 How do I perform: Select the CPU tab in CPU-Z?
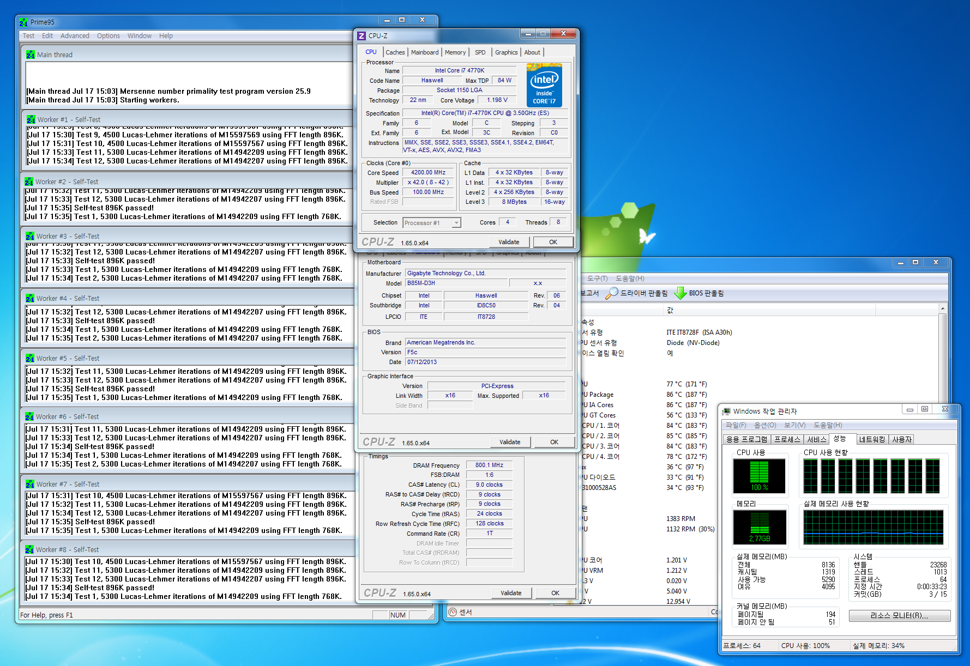tap(371, 52)
